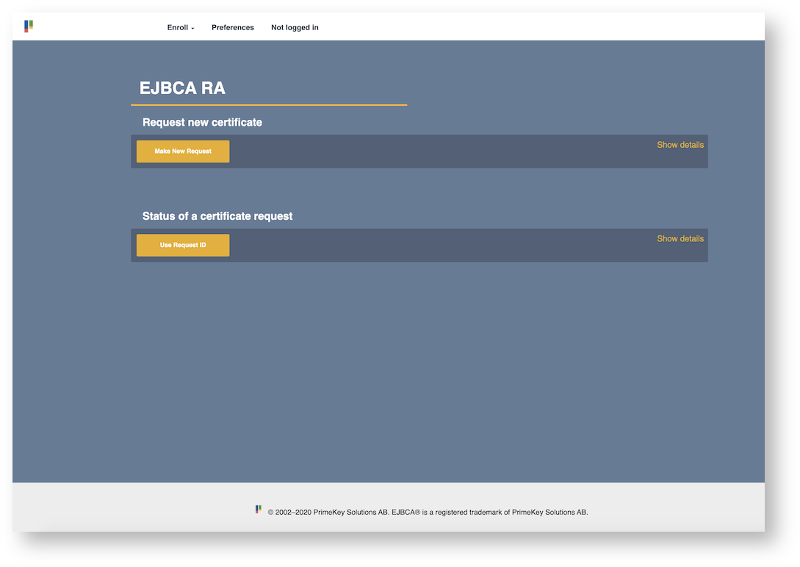Click empty area of Make New Request panel

[441, 152]
